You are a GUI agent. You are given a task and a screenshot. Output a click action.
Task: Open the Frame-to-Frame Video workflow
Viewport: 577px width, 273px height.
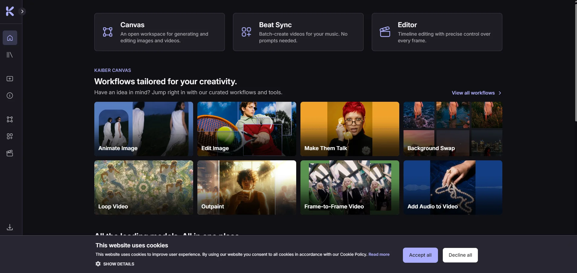350,188
